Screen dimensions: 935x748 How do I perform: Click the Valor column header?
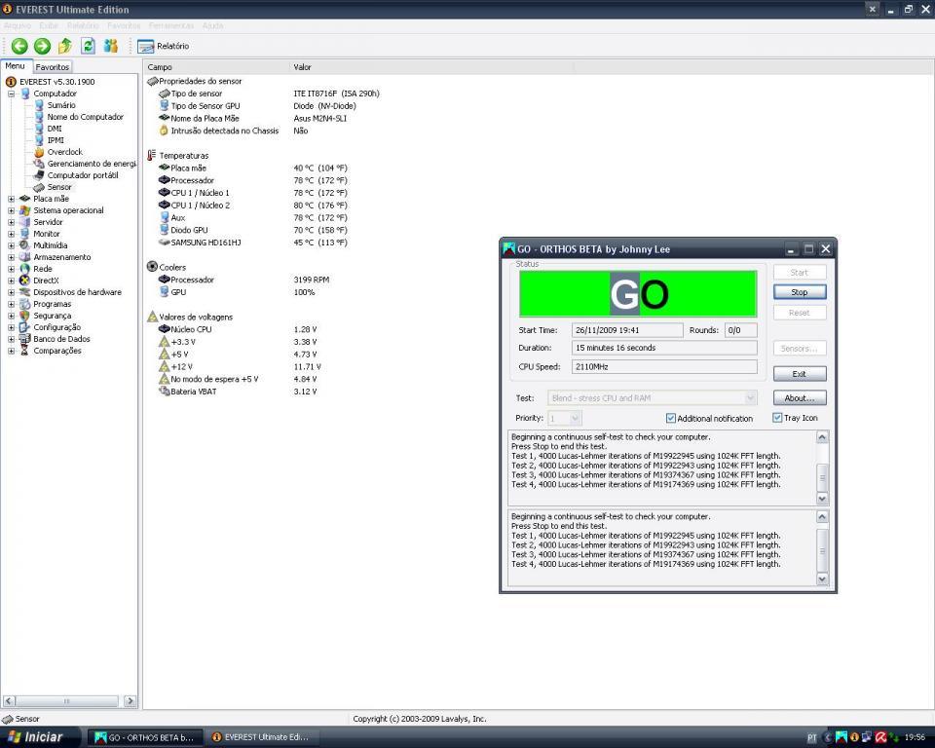pos(431,67)
